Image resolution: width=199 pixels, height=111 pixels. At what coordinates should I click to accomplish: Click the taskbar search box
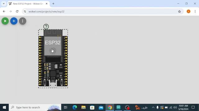(35, 107)
